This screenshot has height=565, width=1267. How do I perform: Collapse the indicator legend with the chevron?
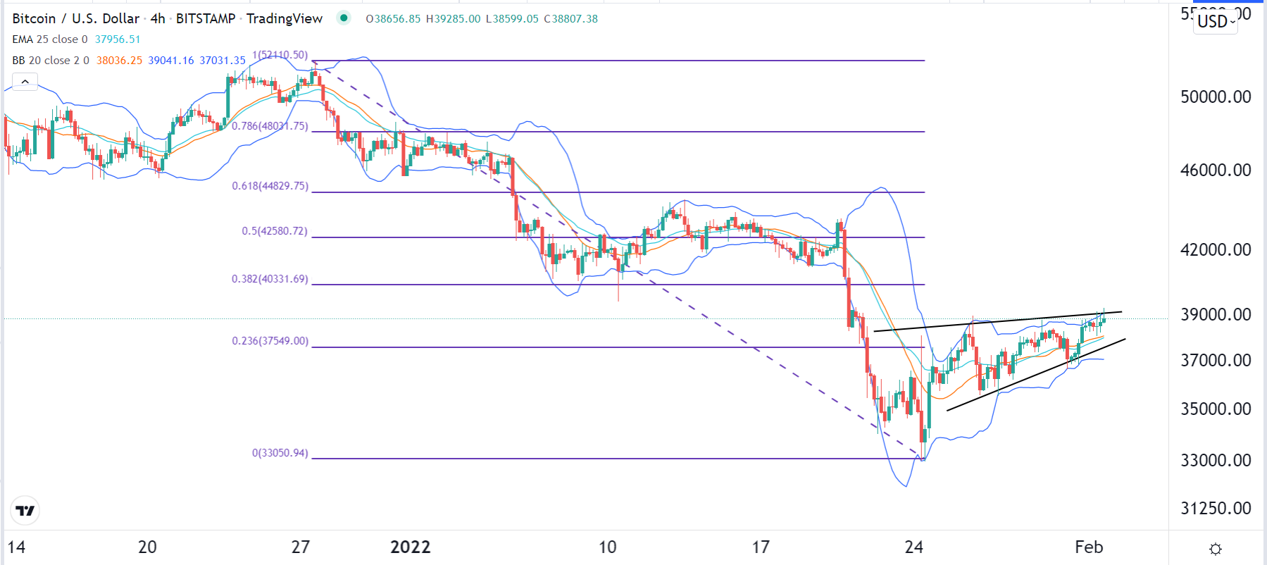(25, 82)
